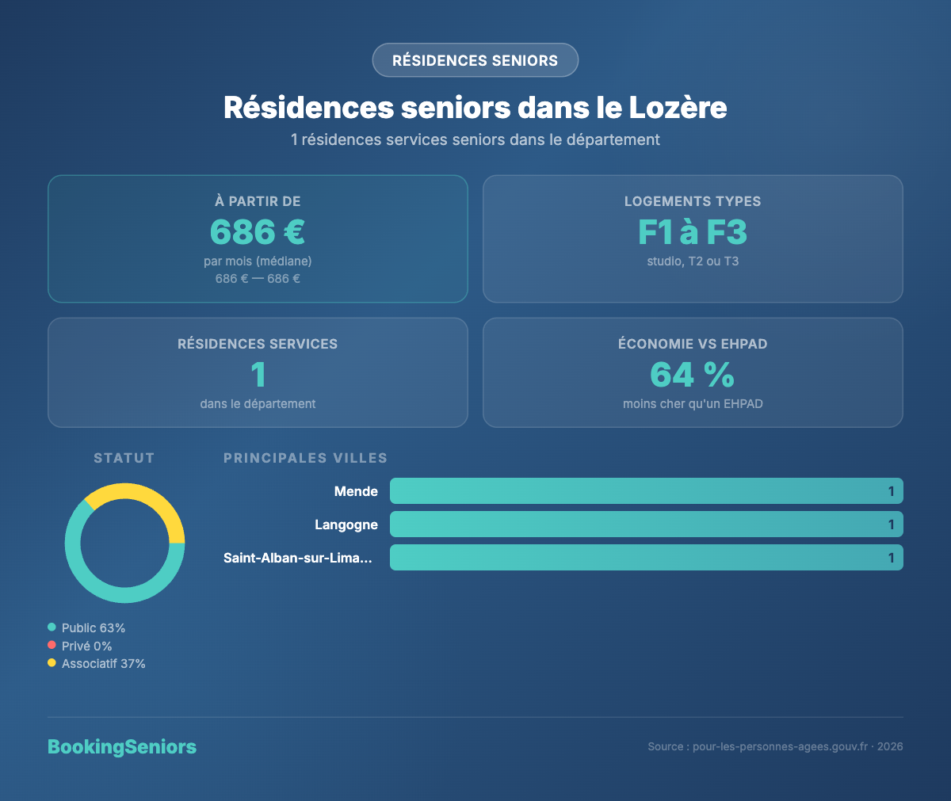Click the ÉCONOMIE VS EHPAD percentage card
This screenshot has width=951, height=801.
[x=693, y=372]
